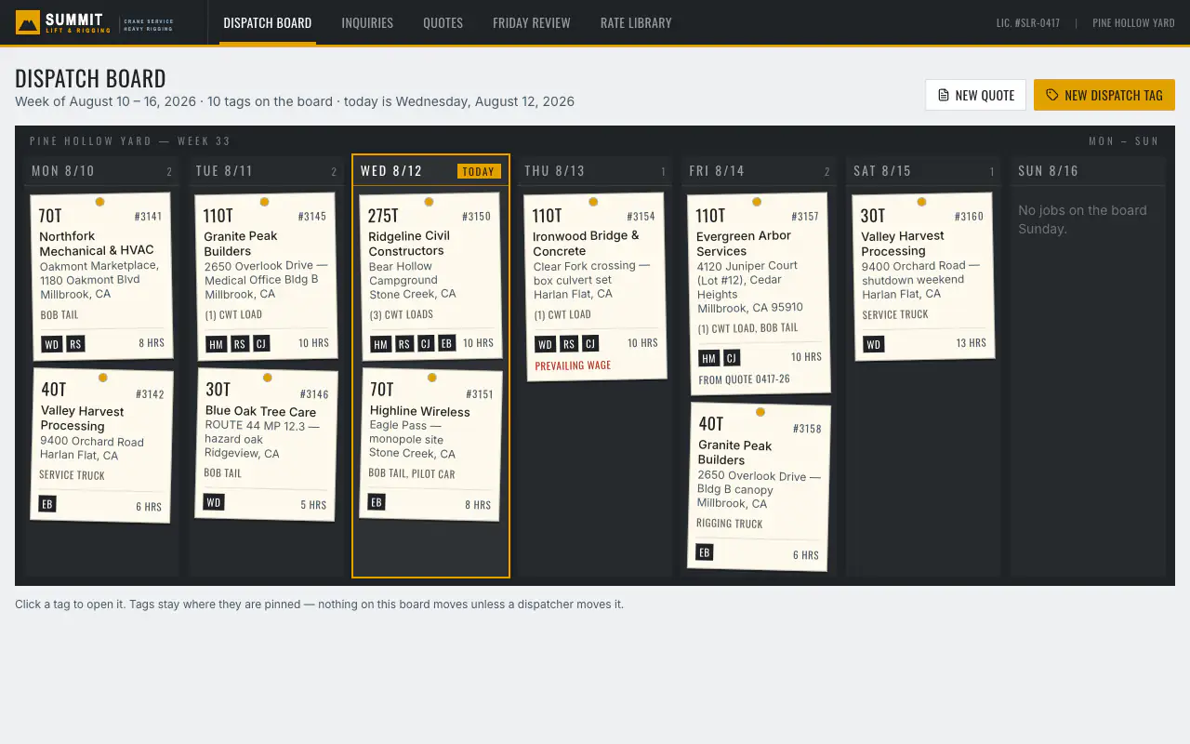This screenshot has width=1190, height=744.
Task: Click the PREVAILING WAGE note on tag #3154
Action: pos(573,365)
